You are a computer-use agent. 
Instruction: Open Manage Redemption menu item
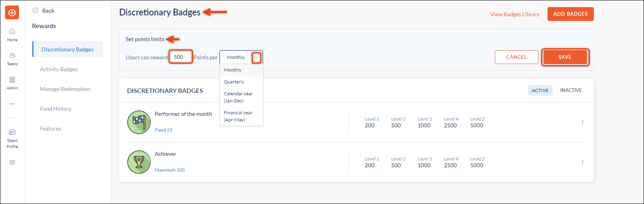(x=65, y=89)
